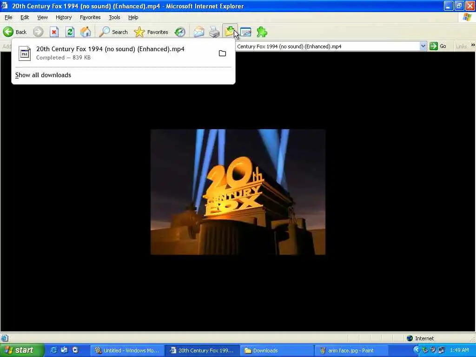Click Show Desktop Quick Launch icon
This screenshot has width=476, height=357.
(64, 350)
